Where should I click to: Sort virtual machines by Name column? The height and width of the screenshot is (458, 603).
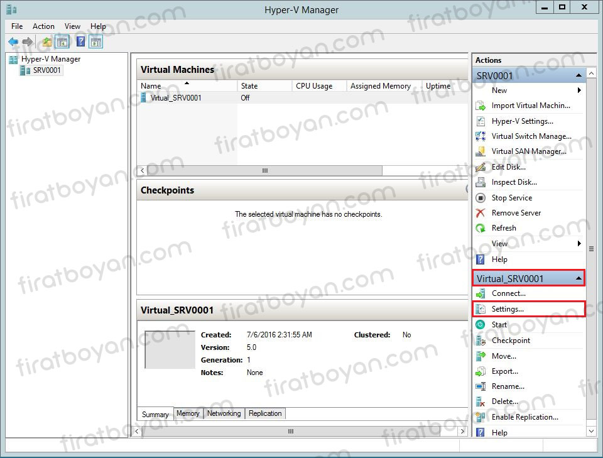pos(187,85)
